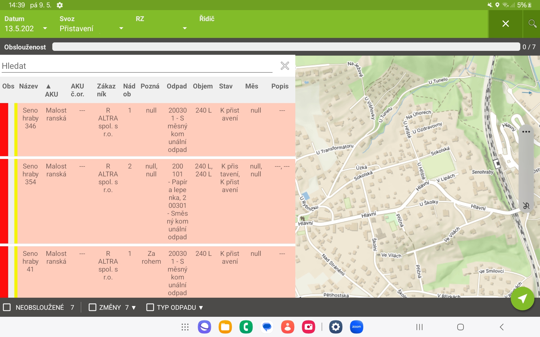Screen dimensions: 540x337
Task: Sort by the Název column header
Action: point(28,86)
